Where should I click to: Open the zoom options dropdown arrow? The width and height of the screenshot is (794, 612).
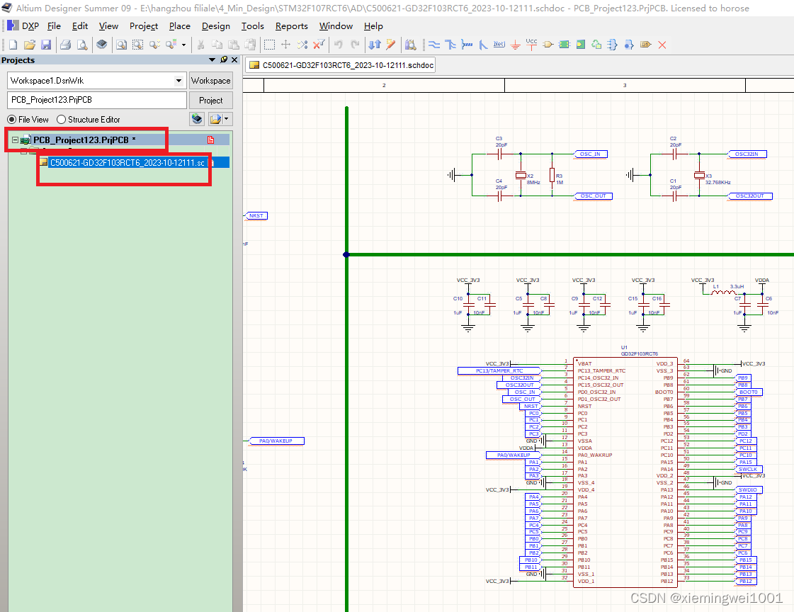coord(183,44)
